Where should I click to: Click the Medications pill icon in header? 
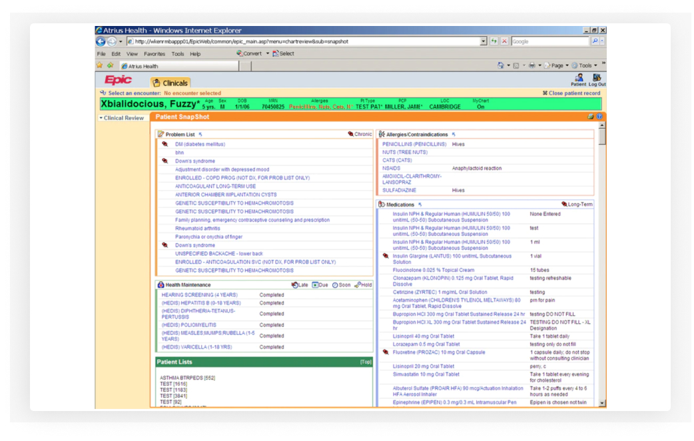(382, 205)
